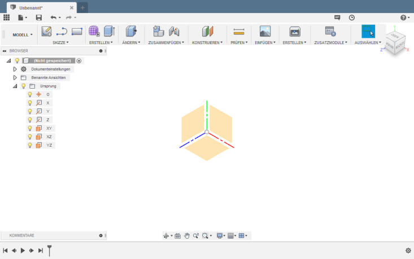Open the ERSTELLEN dropdown next to ZUSATZMODULE
The width and height of the screenshot is (414, 259).
click(x=294, y=42)
